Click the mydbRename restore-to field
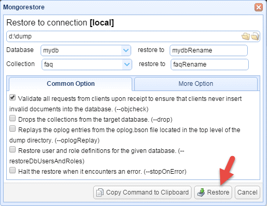The image size is (267, 206). [x=209, y=50]
